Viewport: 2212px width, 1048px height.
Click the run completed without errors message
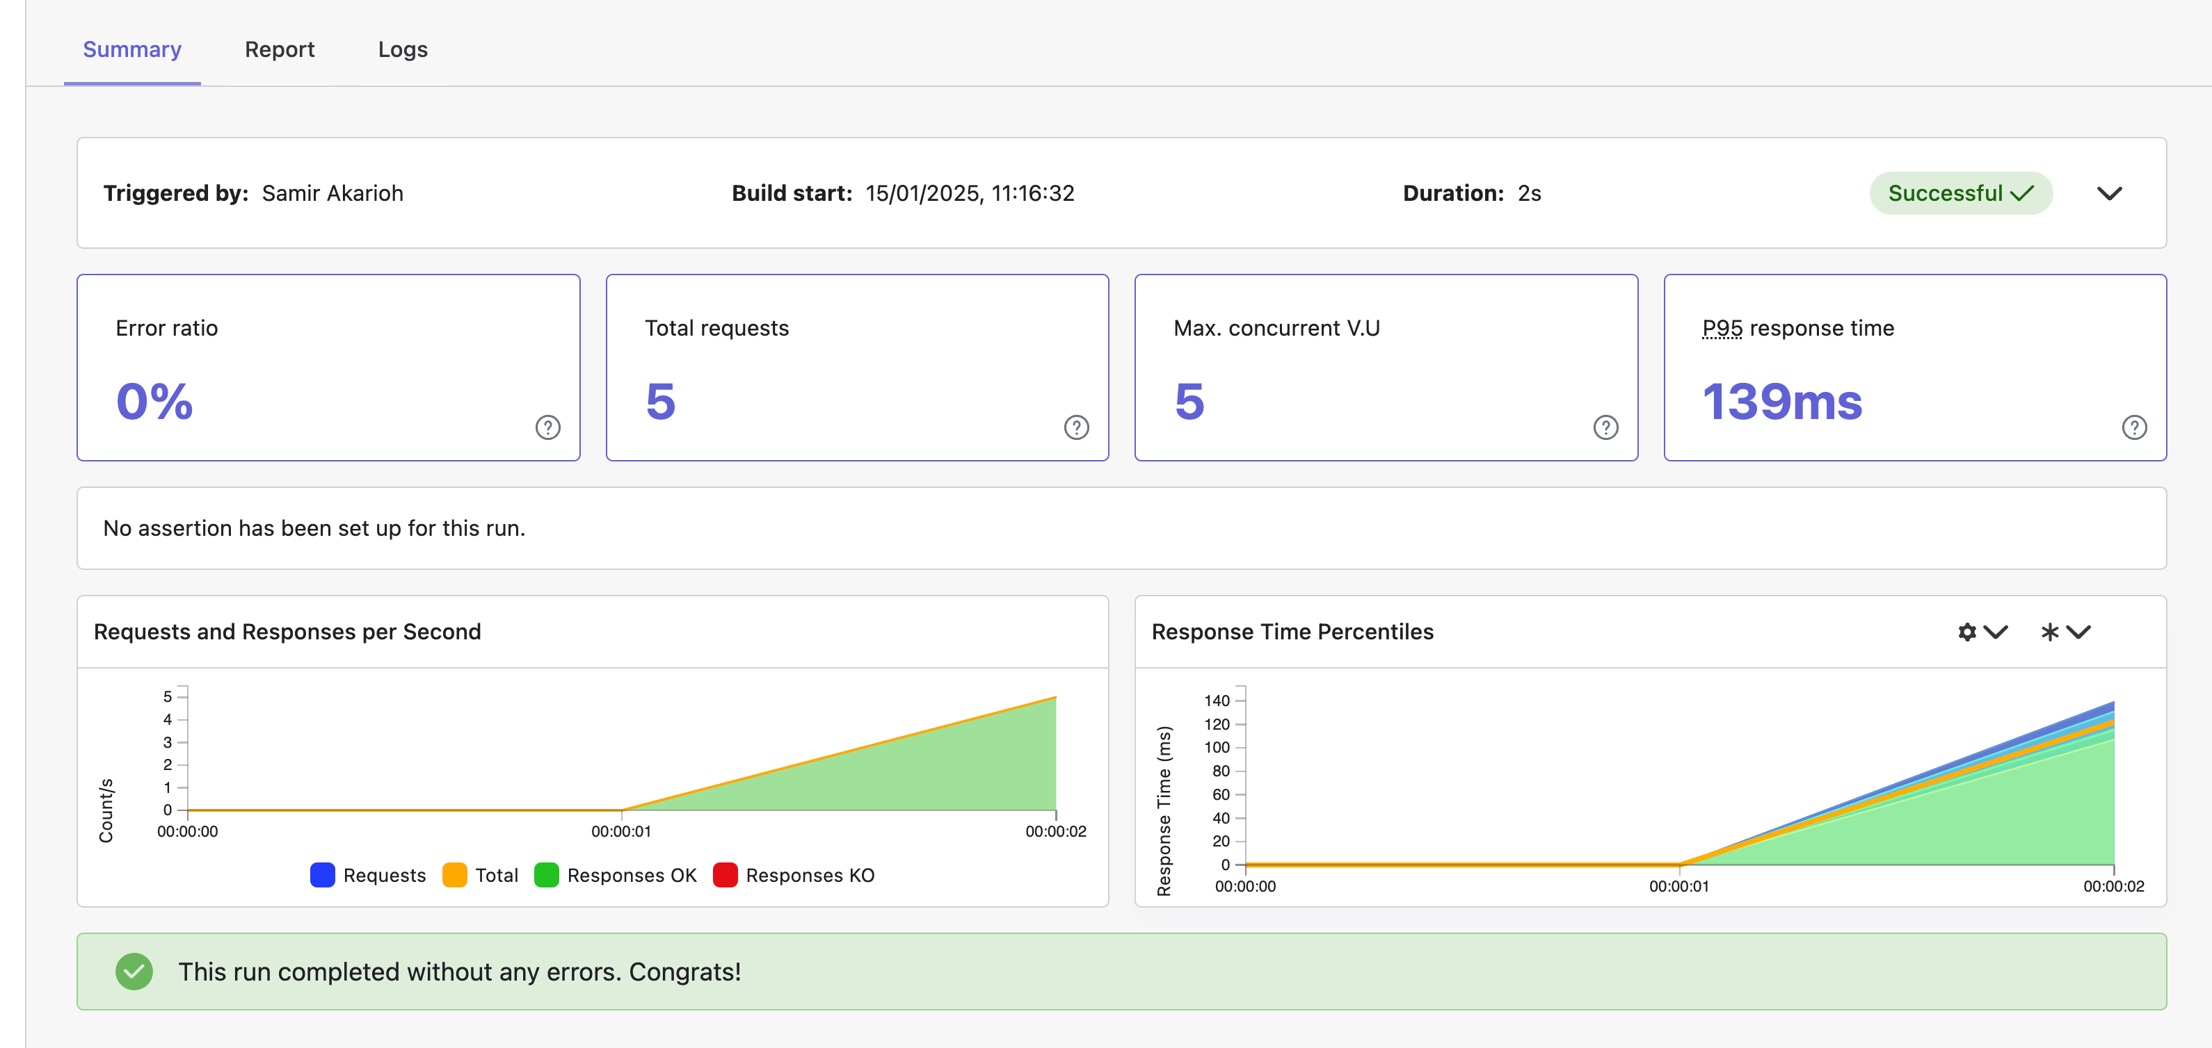tap(459, 972)
